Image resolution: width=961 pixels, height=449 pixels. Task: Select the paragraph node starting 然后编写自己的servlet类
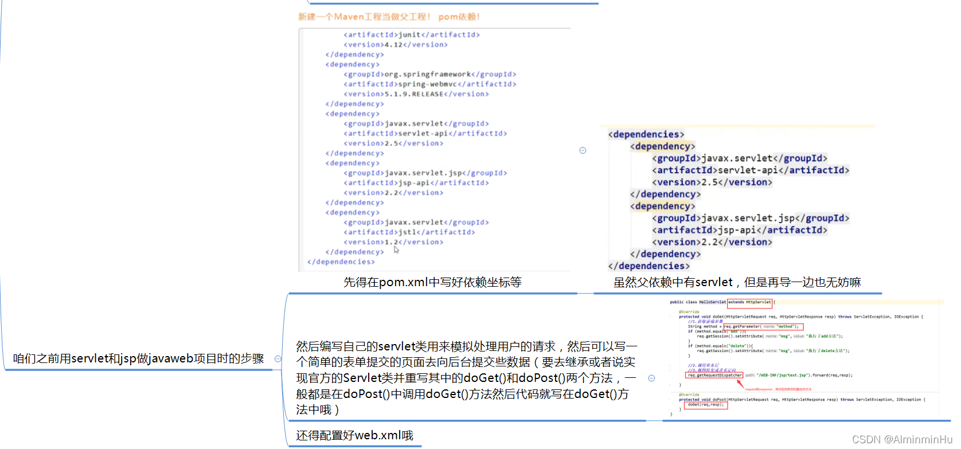click(467, 378)
